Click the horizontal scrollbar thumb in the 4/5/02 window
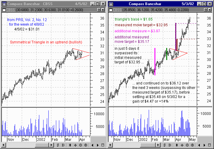The height and width of the screenshot is (149, 214). click(x=42, y=145)
